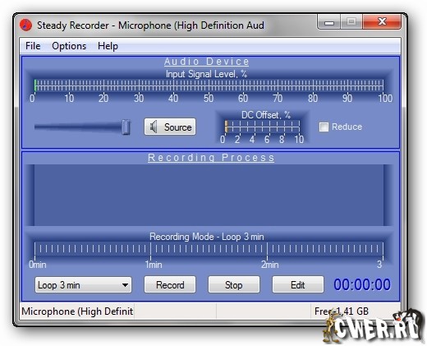This screenshot has height=346, width=427.
Task: Open the File menu
Action: pos(33,46)
